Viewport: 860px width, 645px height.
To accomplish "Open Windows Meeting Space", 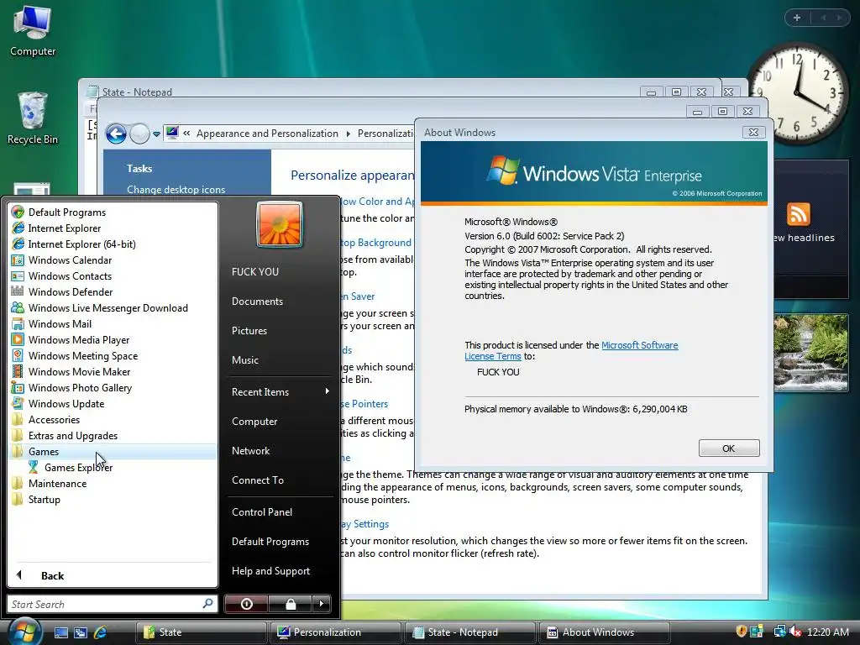I will tap(83, 355).
